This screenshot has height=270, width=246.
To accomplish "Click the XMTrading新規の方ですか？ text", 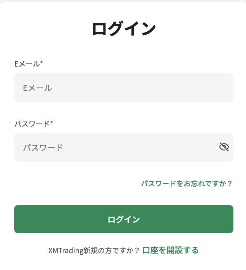I will tap(94, 251).
